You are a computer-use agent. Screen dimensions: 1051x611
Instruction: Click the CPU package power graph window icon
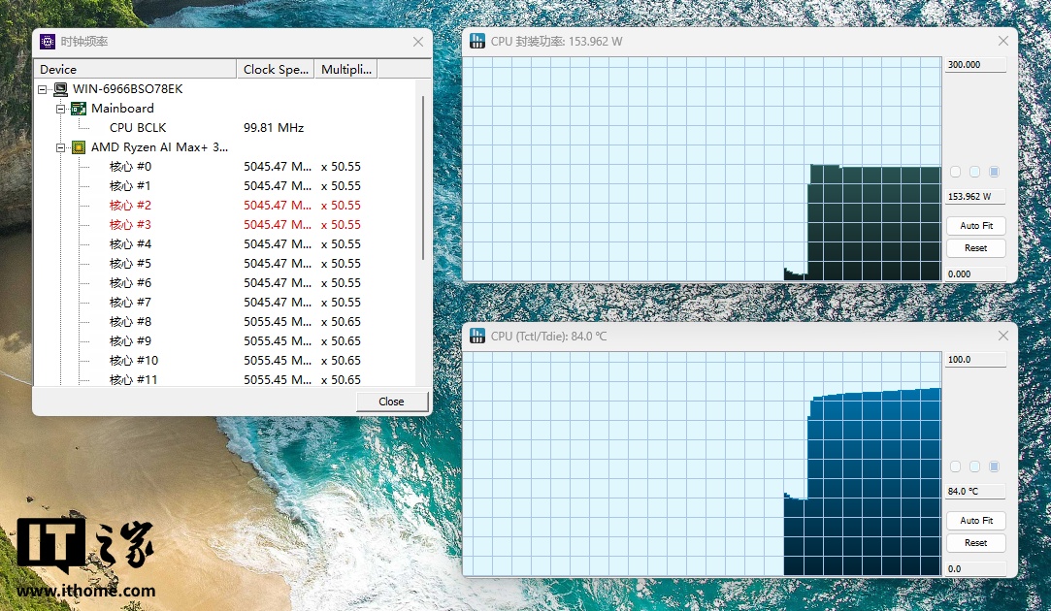(x=477, y=41)
